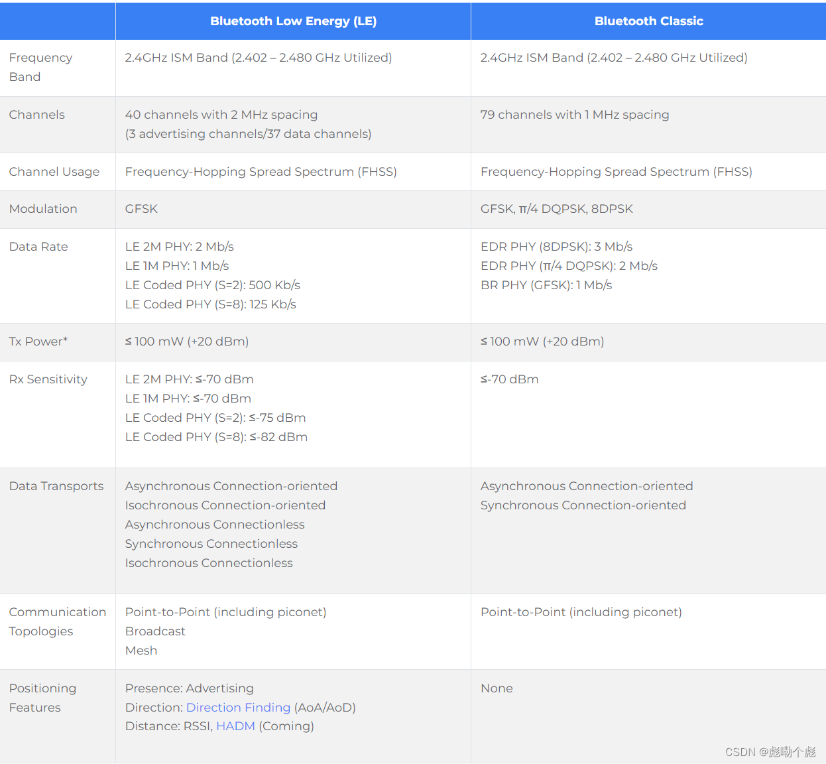Select the Bluetooth Low Energy (LE) column header
The height and width of the screenshot is (764, 826).
click(293, 21)
